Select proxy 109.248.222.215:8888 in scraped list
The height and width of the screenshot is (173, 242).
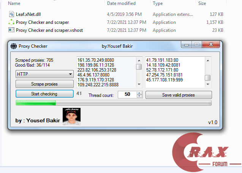(98, 85)
